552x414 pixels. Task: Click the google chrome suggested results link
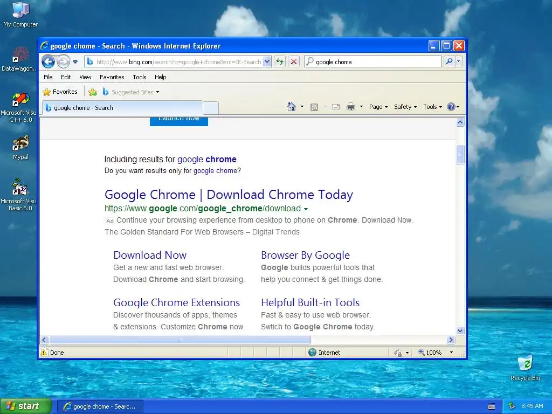tap(206, 159)
